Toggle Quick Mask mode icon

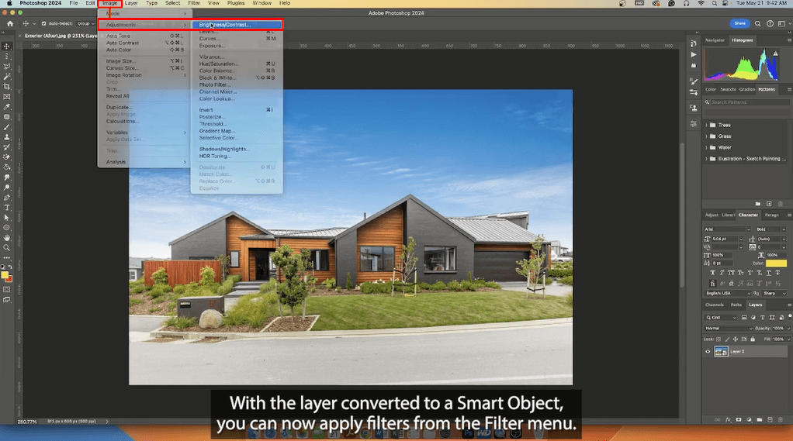coord(6,289)
